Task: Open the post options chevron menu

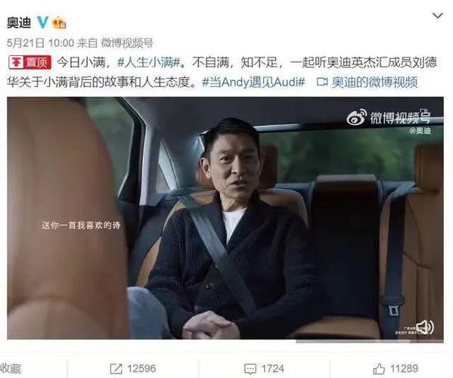Action: pos(438,16)
